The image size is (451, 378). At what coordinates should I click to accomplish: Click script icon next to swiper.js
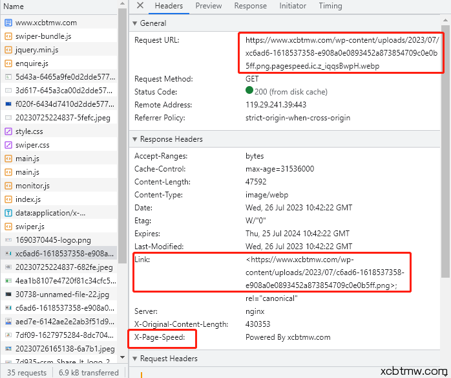(x=8, y=227)
